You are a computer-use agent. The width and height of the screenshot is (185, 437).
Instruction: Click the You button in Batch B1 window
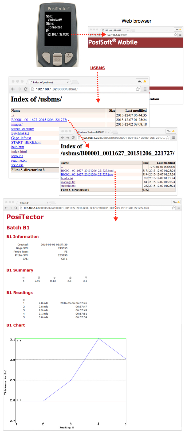click(x=176, y=202)
